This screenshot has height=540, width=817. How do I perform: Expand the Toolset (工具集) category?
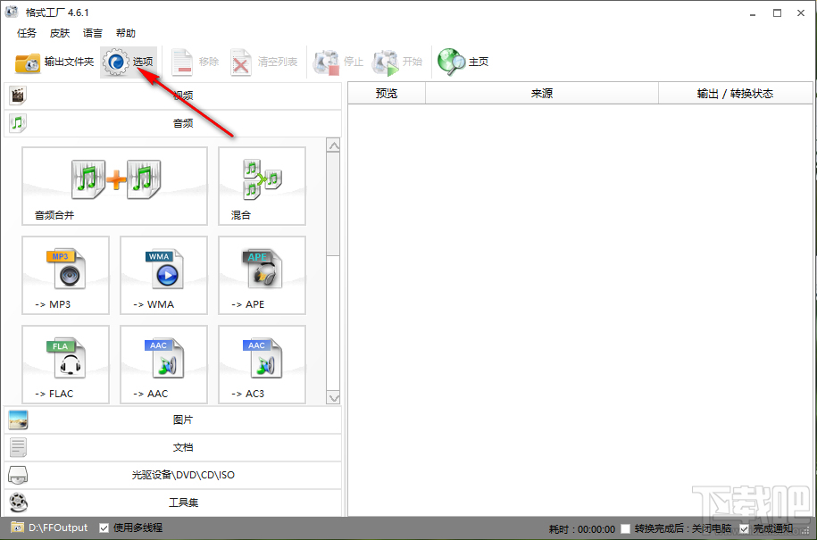click(x=173, y=503)
